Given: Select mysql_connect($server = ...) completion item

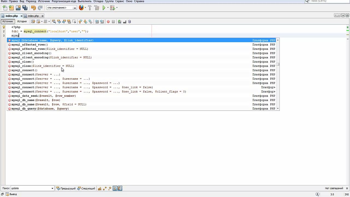Looking at the screenshot, I should point(36,74).
